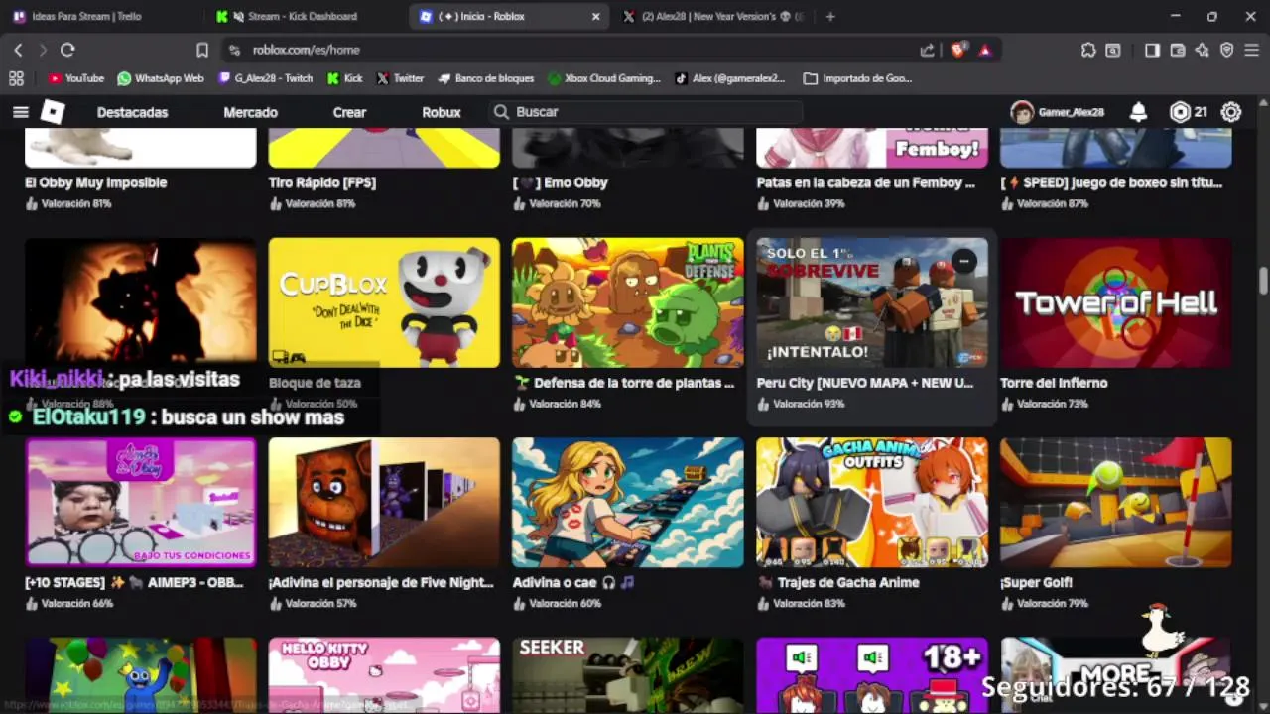Open the Roblox settings gear

[x=1231, y=112]
